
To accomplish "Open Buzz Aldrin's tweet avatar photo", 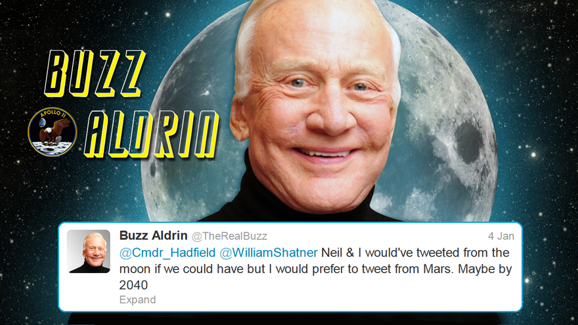I will [x=89, y=251].
